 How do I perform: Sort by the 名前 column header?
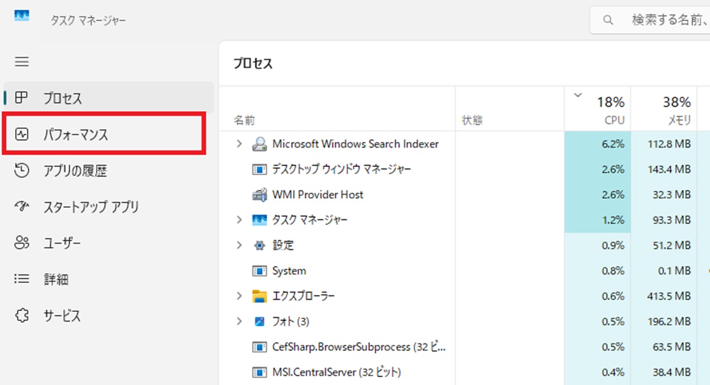337,109
